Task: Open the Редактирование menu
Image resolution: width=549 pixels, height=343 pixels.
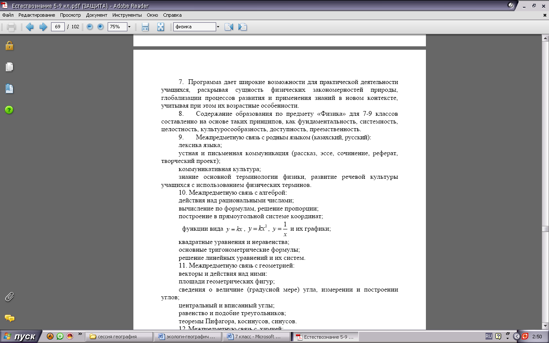Action: pyautogui.click(x=37, y=15)
